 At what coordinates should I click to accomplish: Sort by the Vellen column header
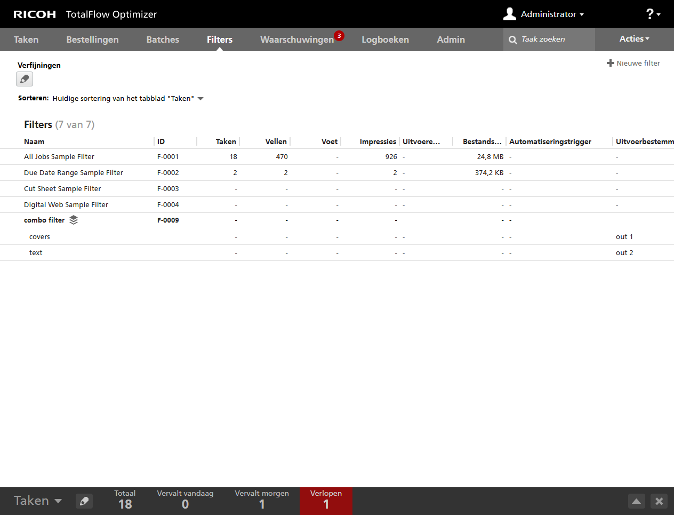pos(276,141)
